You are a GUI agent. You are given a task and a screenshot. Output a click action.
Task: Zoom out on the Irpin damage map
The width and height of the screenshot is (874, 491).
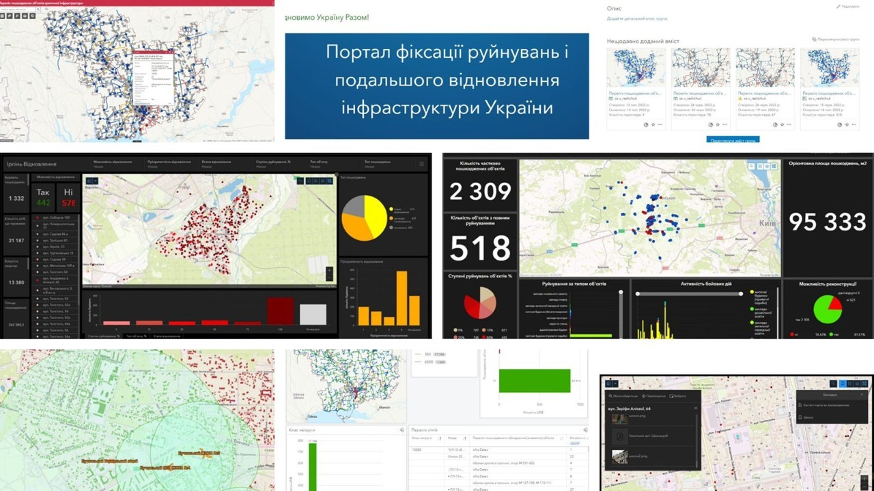point(329,278)
